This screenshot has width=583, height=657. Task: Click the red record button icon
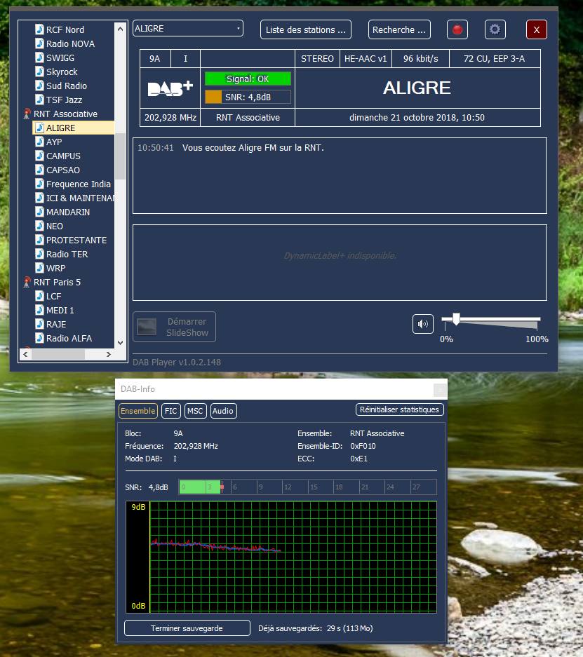[457, 29]
